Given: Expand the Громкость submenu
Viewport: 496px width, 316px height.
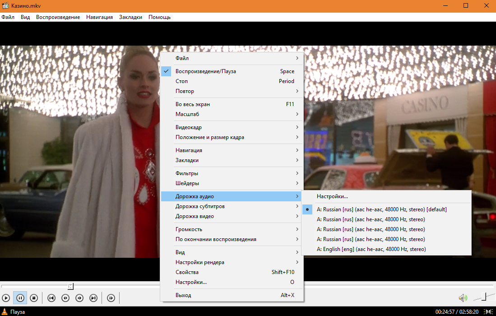Looking at the screenshot, I should coord(232,229).
